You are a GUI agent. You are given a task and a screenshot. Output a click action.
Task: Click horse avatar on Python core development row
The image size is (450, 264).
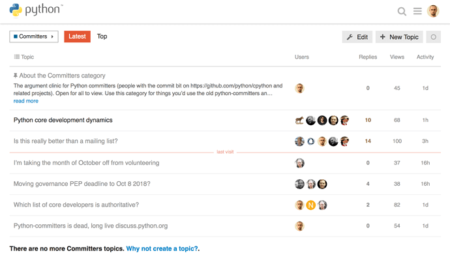[299, 120]
